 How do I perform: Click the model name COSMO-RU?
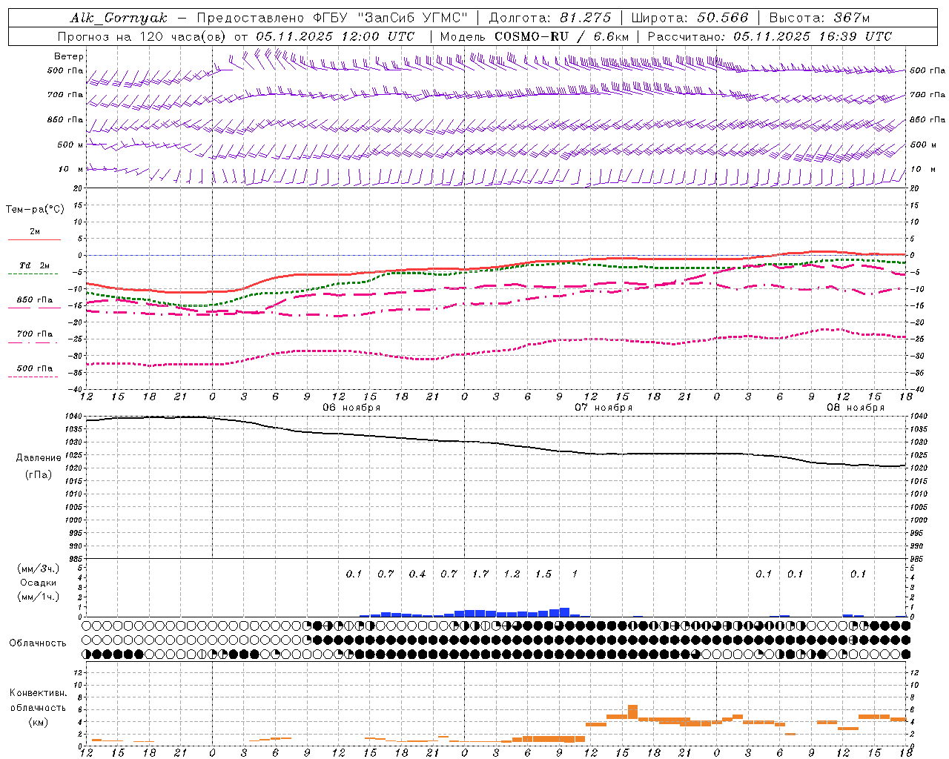coord(531,36)
